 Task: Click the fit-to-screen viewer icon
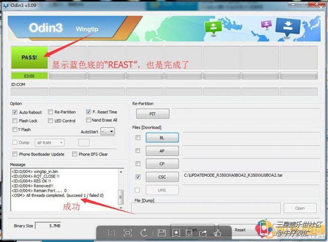(x=128, y=232)
